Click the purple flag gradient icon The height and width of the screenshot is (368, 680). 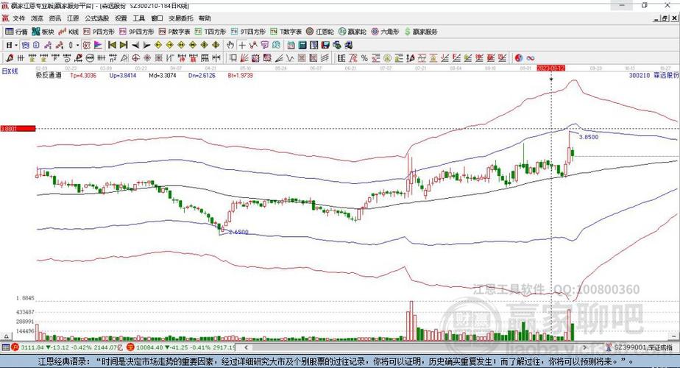[99, 45]
